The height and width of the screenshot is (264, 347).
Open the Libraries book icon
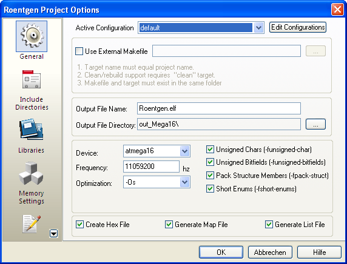(x=31, y=130)
